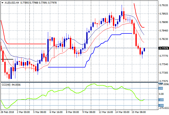Click the 28 Feb 2018 date label

[7, 112]
